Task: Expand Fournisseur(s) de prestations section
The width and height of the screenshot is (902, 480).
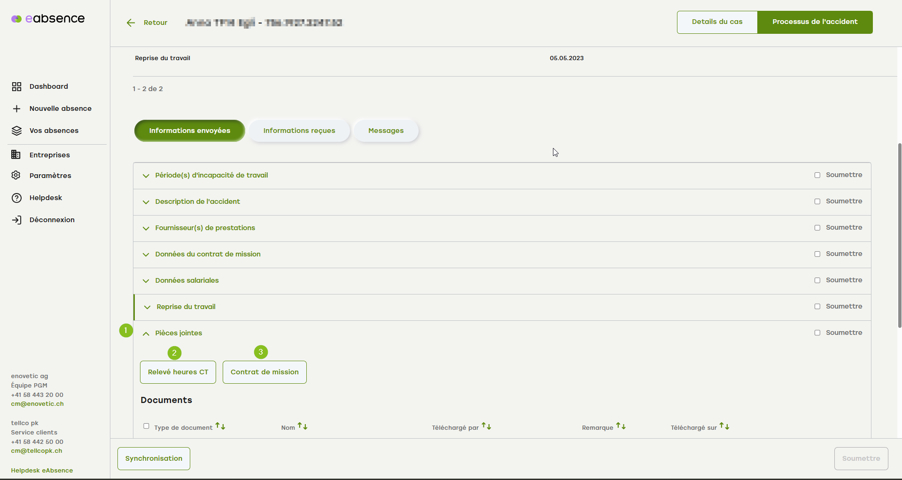Action: coord(146,228)
